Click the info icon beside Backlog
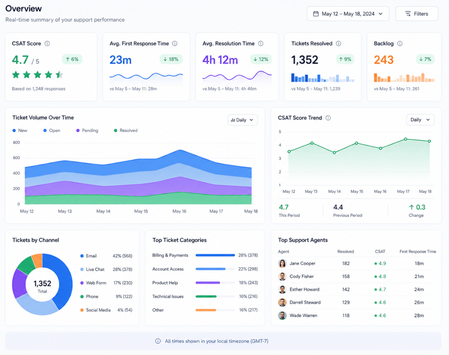449x355 pixels. (400, 43)
